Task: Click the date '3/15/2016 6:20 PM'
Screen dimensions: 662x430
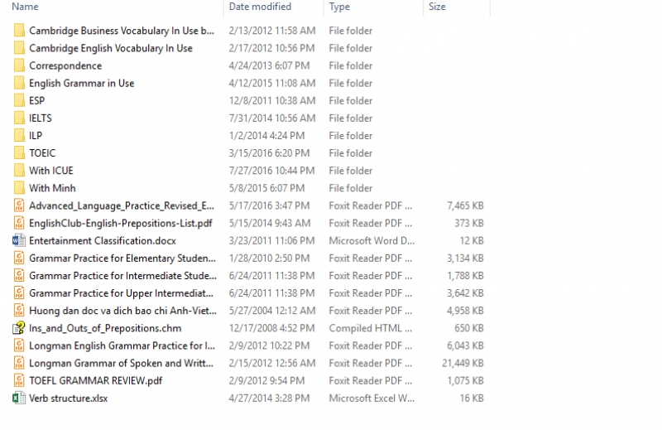Action: [x=270, y=153]
